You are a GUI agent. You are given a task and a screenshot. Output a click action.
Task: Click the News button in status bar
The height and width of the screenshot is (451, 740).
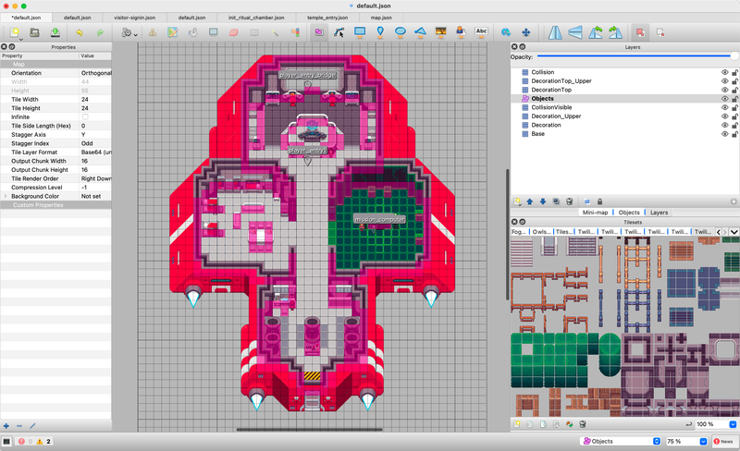[723, 442]
